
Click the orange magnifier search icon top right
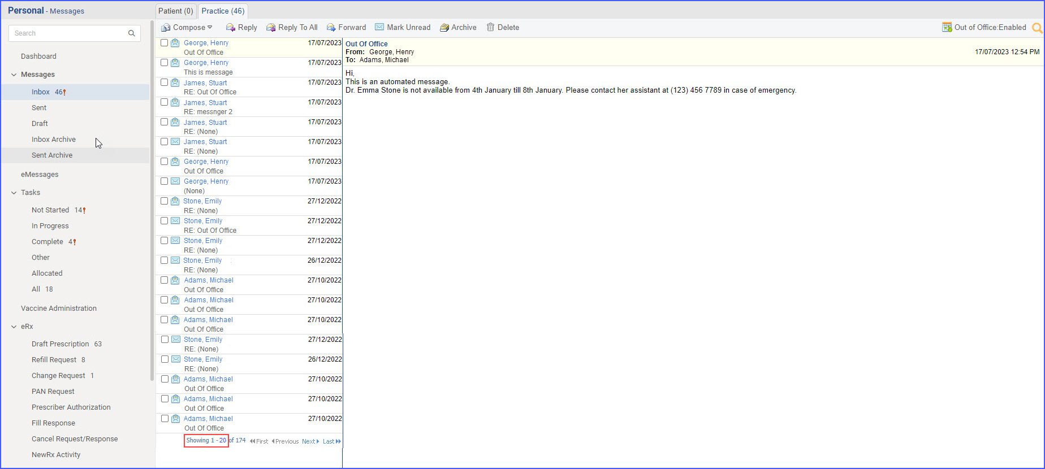[x=1037, y=28]
